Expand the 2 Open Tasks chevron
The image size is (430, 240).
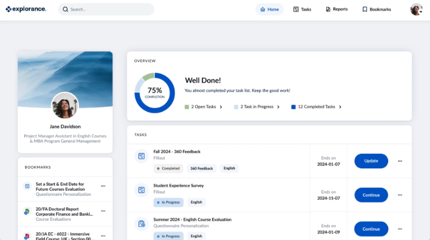coord(221,107)
